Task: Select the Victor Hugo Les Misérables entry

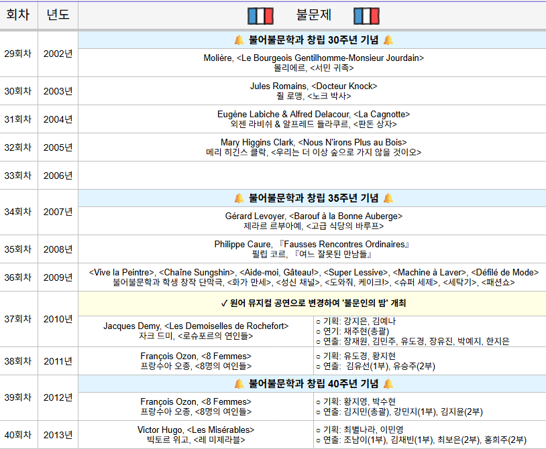Action: pyautogui.click(x=196, y=434)
